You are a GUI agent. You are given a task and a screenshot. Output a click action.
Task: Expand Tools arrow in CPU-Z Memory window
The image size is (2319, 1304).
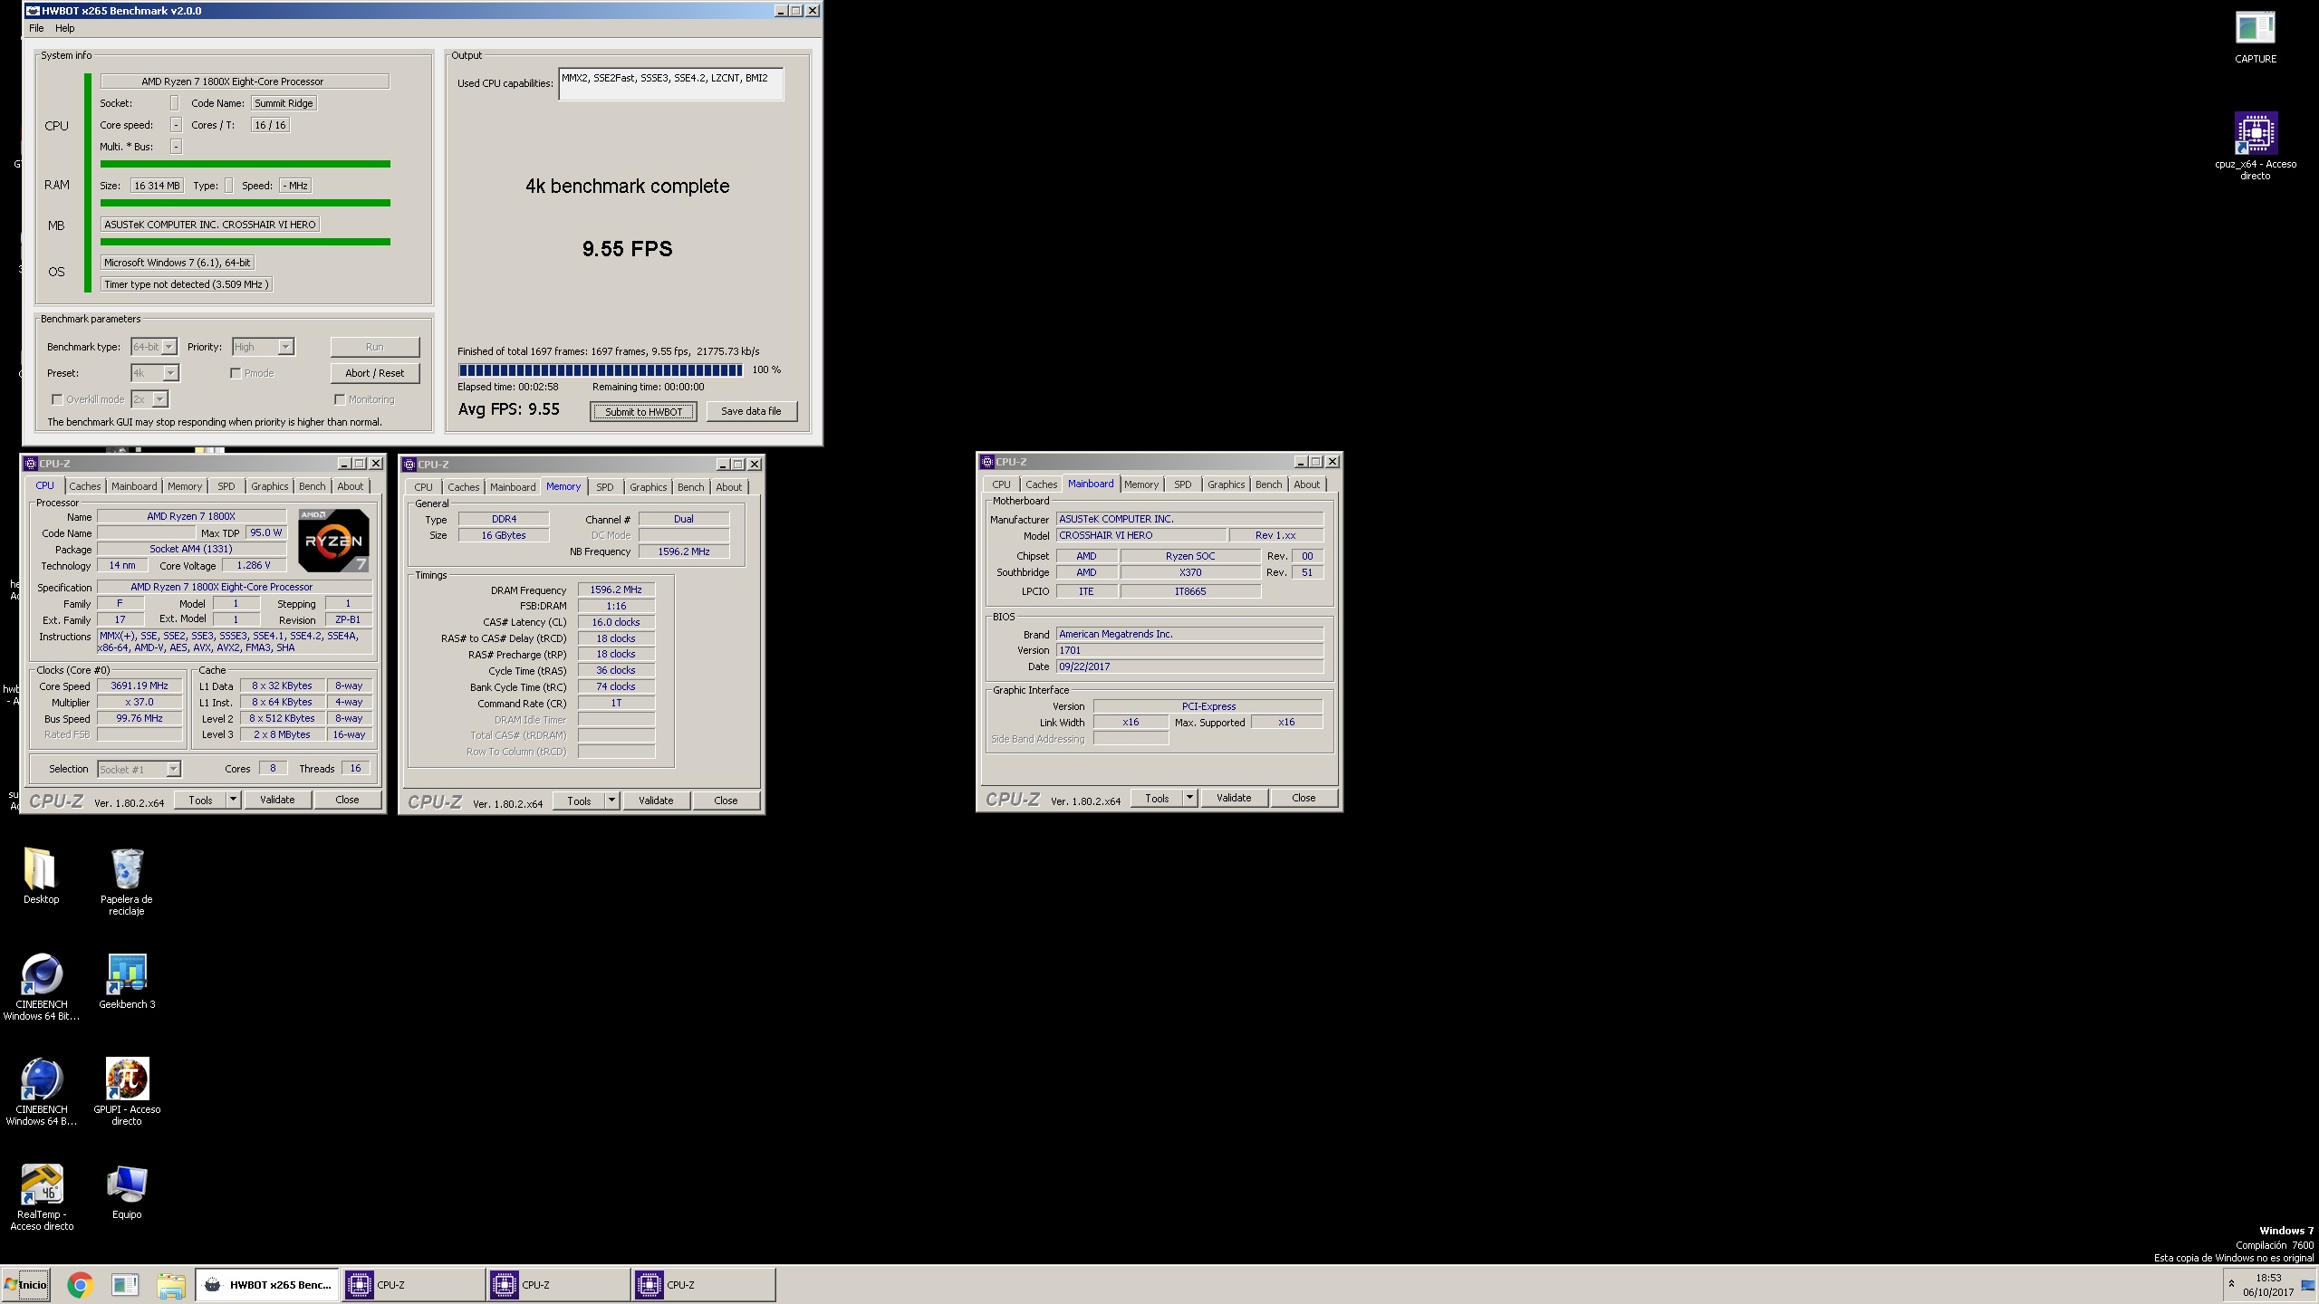tap(611, 801)
